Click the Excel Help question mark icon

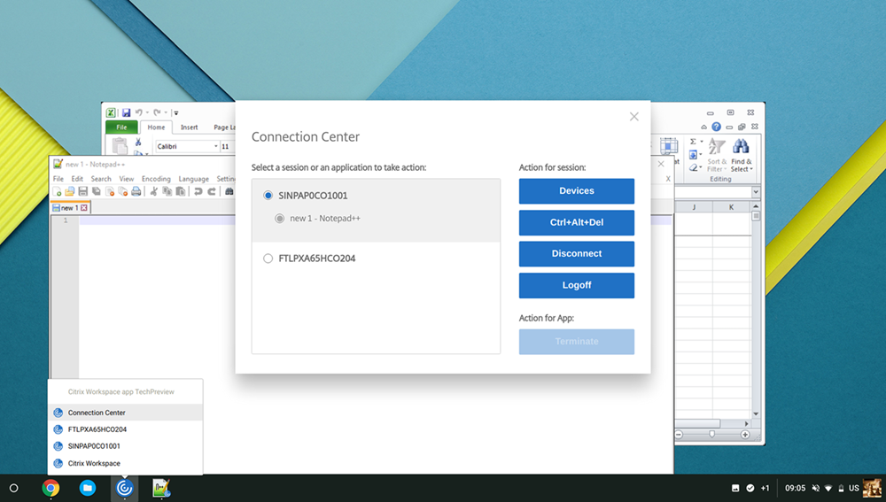coord(716,127)
